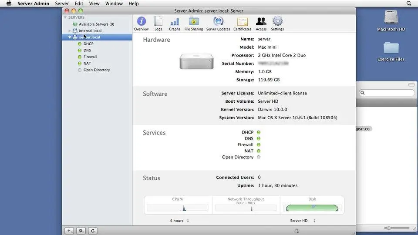Image resolution: width=418 pixels, height=235 pixels.
Task: Click the CPU % graph
Action: point(178,208)
